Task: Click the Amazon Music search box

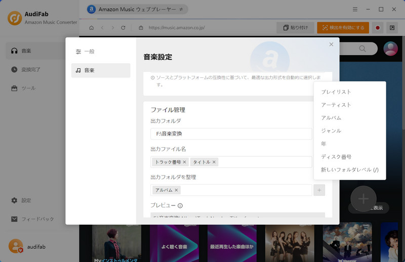Action: coord(358,49)
